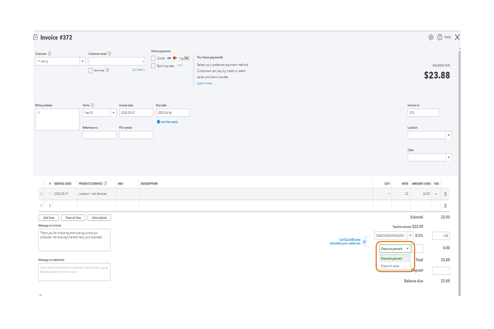The image size is (494, 329).
Task: Click the Message on statement field
Action: click(x=74, y=272)
